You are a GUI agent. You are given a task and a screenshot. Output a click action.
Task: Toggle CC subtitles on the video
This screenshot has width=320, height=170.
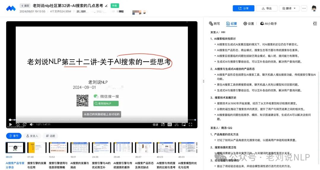click(169, 125)
